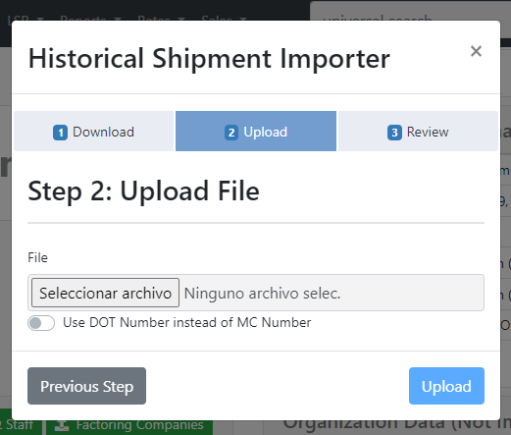
Task: Click the 'Use DOT Number instead of MC Number' label
Action: click(x=187, y=323)
